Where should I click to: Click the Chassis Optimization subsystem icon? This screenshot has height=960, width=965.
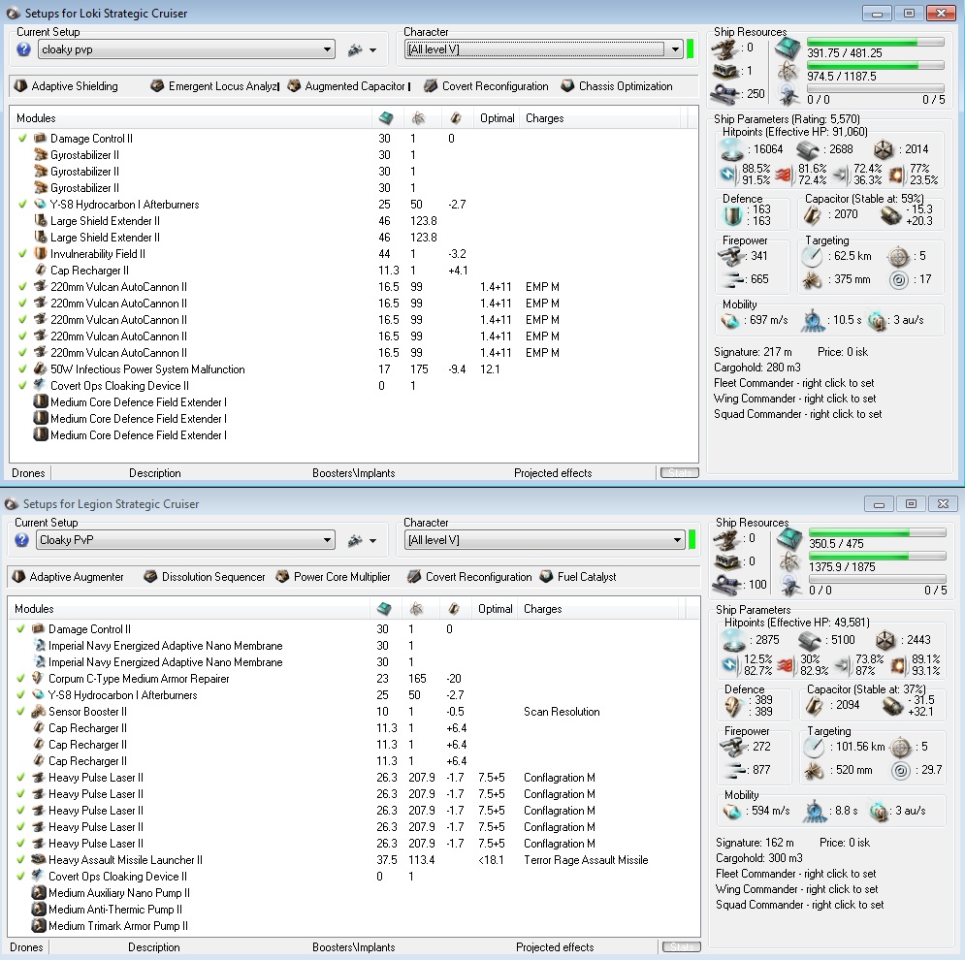point(567,85)
